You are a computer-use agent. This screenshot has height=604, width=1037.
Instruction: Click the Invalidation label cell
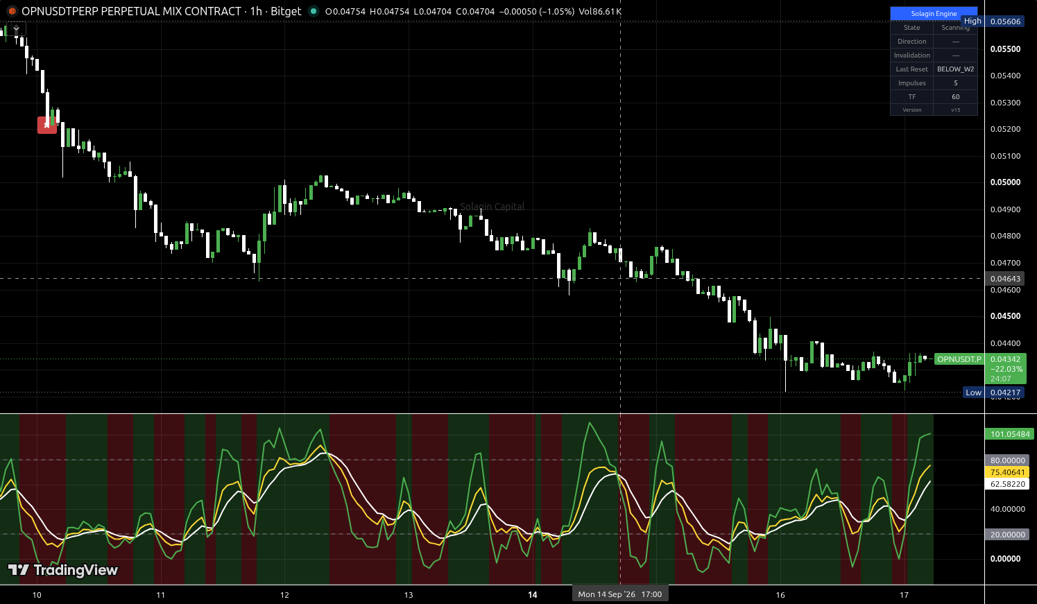[x=912, y=55]
